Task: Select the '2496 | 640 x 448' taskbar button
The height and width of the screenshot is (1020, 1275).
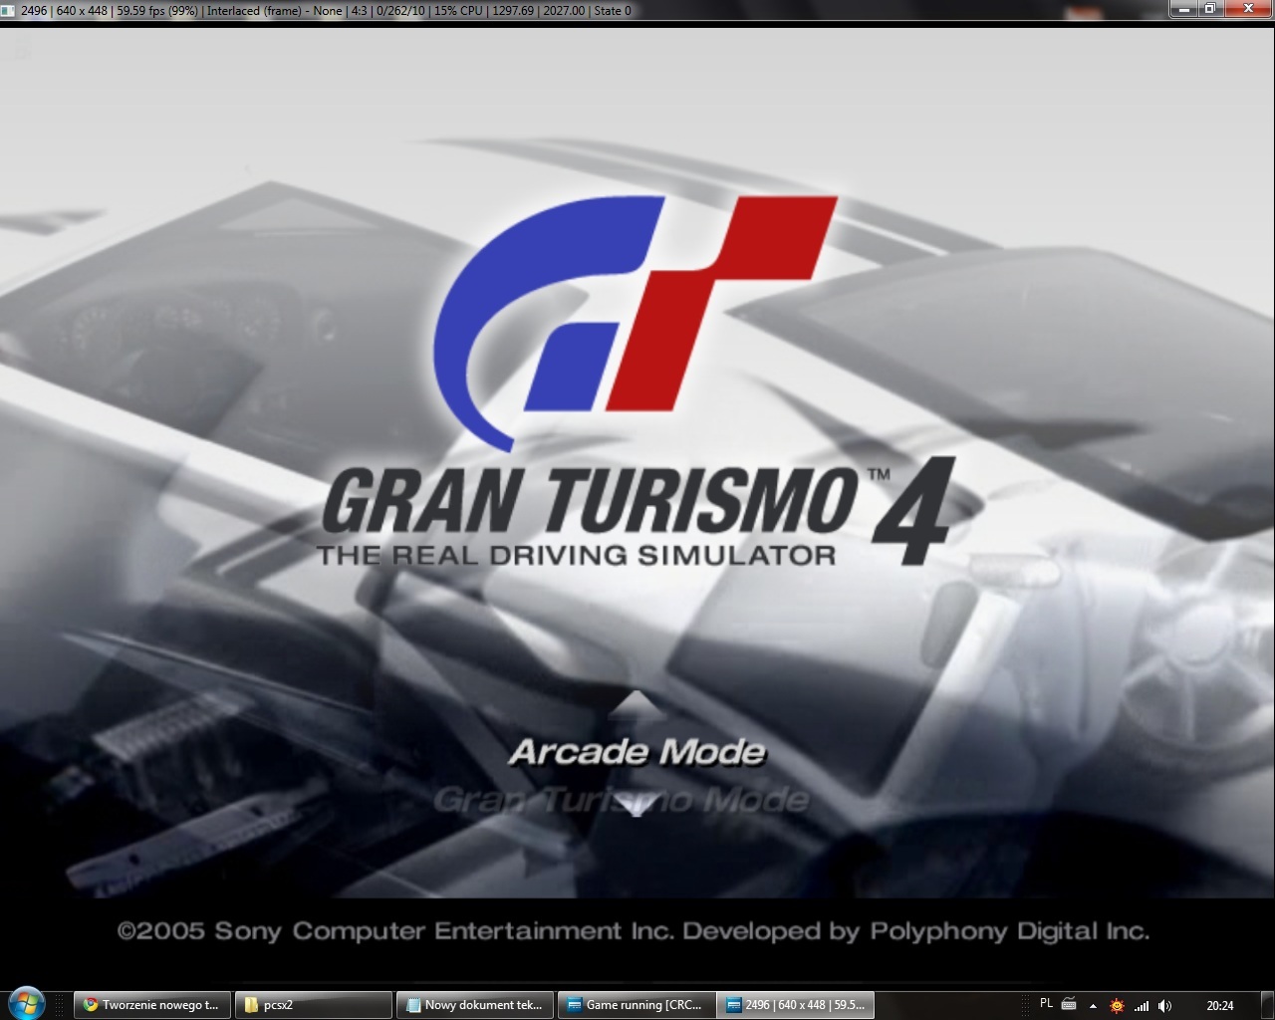Action: [x=797, y=1005]
